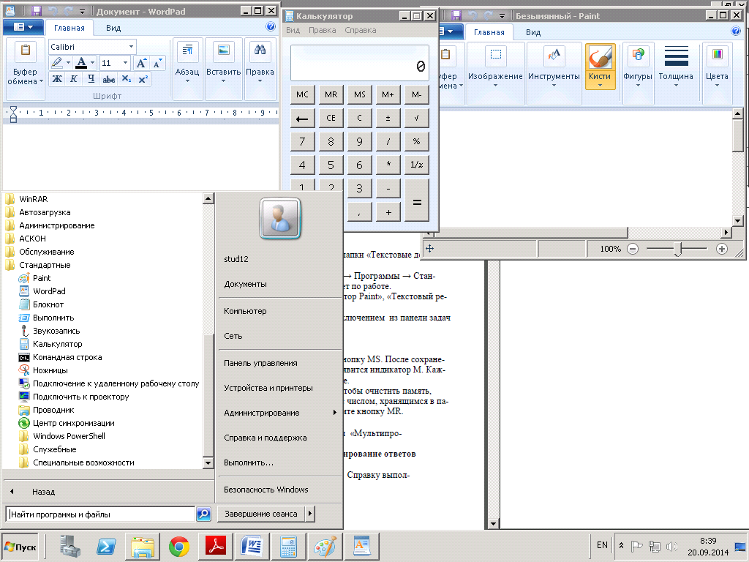The width and height of the screenshot is (749, 562).
Task: Select the Кисти brushes tool in Paint
Action: (x=600, y=66)
